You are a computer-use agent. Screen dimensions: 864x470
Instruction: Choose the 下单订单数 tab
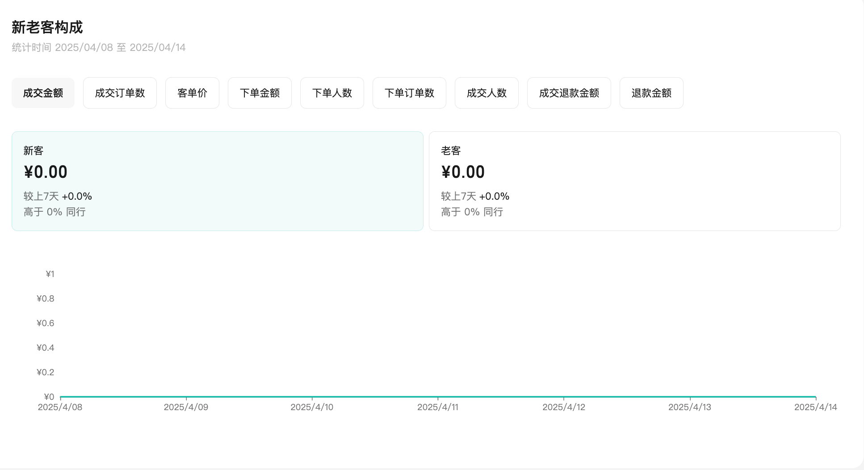409,93
